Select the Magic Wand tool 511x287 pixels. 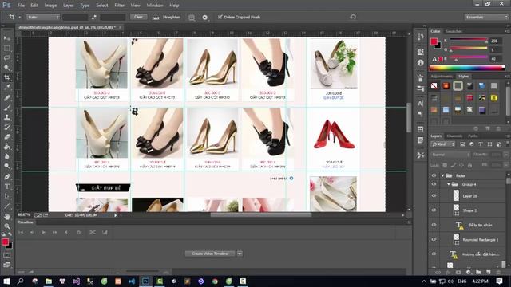(7, 68)
